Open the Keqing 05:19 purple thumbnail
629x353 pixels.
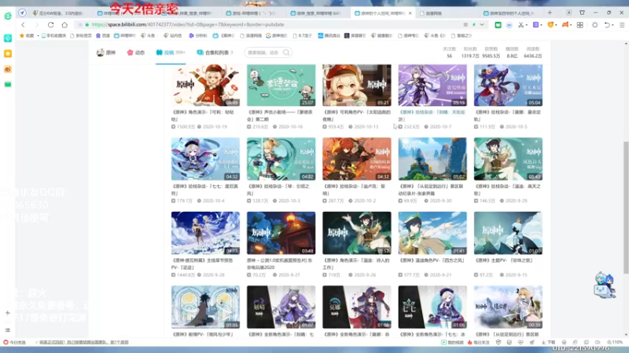point(432,86)
